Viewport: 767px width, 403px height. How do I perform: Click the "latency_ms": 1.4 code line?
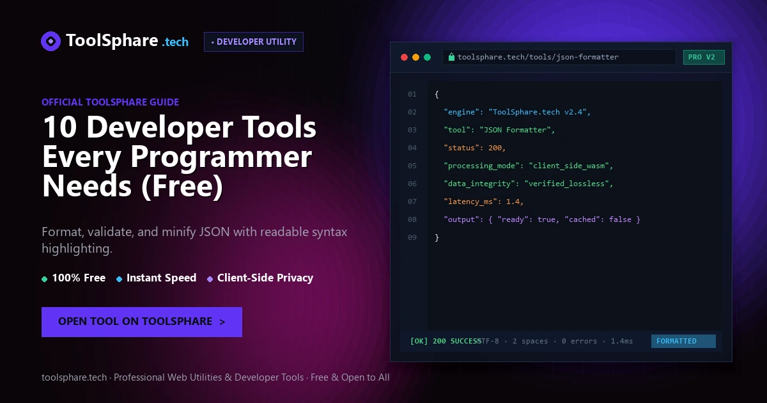[484, 201]
